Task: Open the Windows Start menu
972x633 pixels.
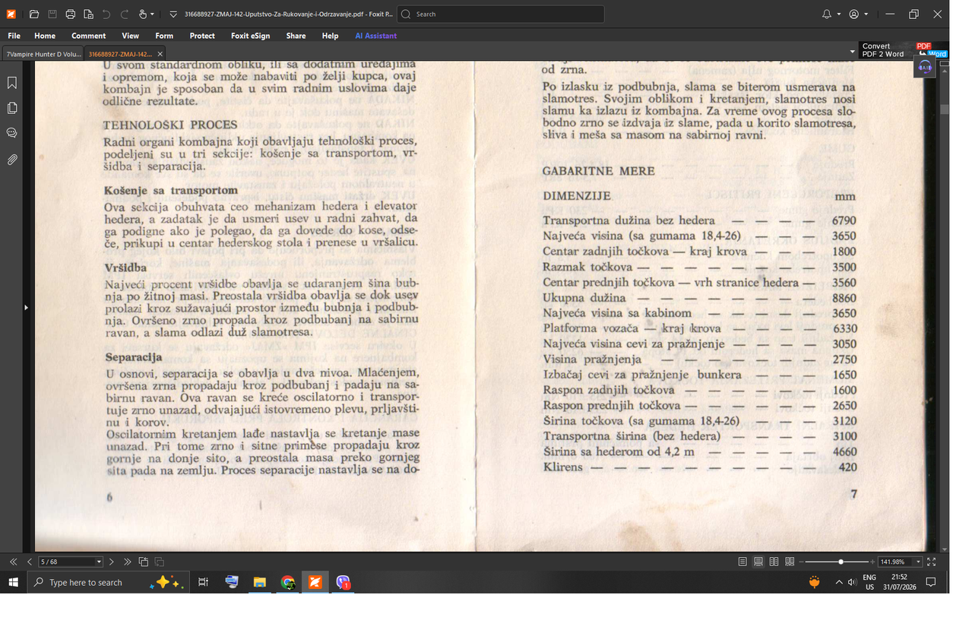Action: pos(14,582)
